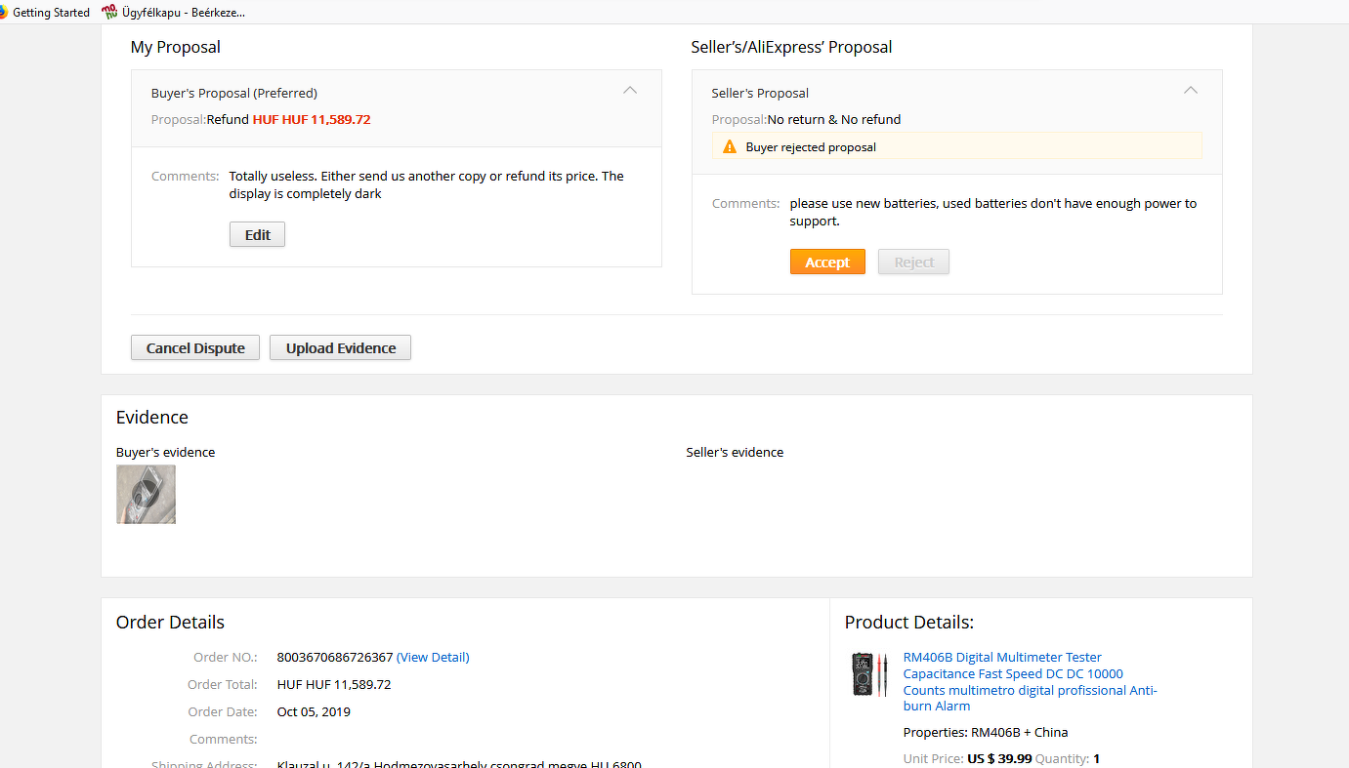Image resolution: width=1349 pixels, height=768 pixels.
Task: Accept the seller's proposal
Action: [827, 263]
